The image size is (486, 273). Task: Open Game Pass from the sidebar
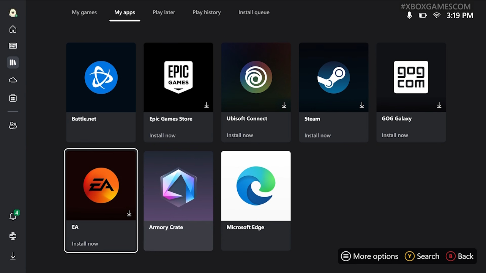tap(13, 46)
